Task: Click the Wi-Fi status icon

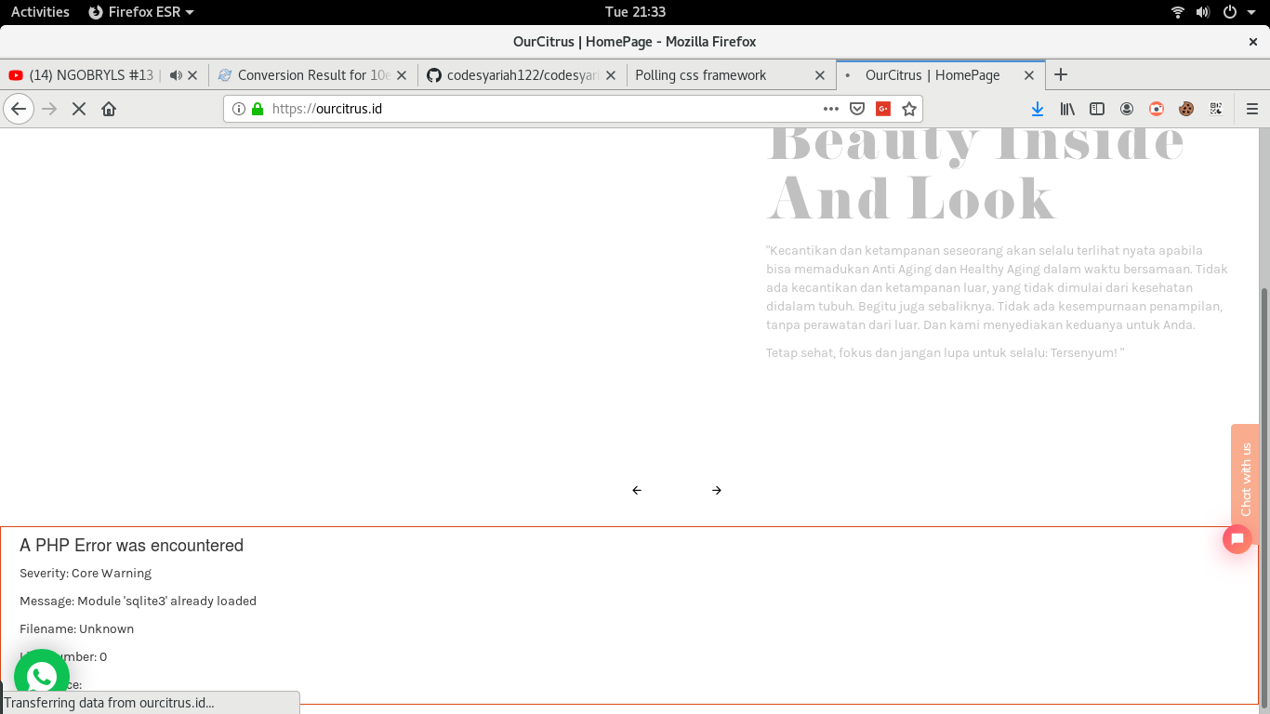Action: tap(1178, 12)
